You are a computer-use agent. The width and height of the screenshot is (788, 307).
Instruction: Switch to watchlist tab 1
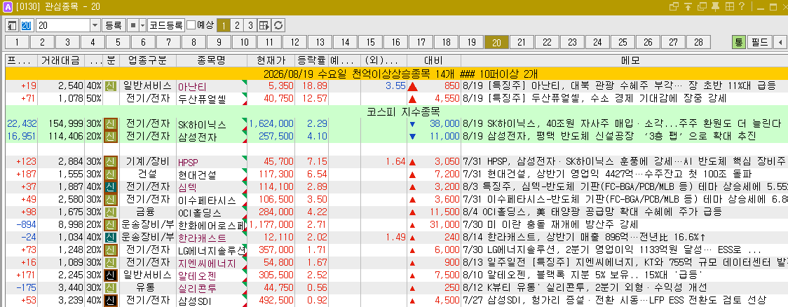[x=18, y=42]
